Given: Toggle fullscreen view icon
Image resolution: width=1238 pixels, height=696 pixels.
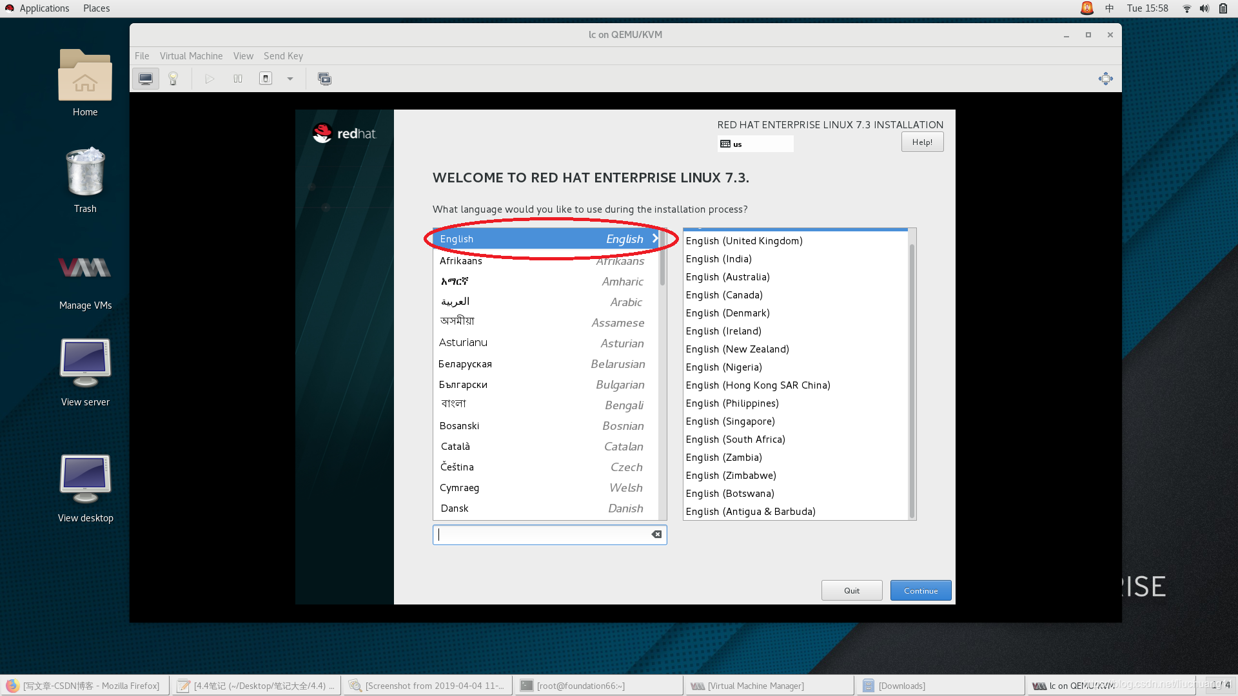Looking at the screenshot, I should point(1105,79).
